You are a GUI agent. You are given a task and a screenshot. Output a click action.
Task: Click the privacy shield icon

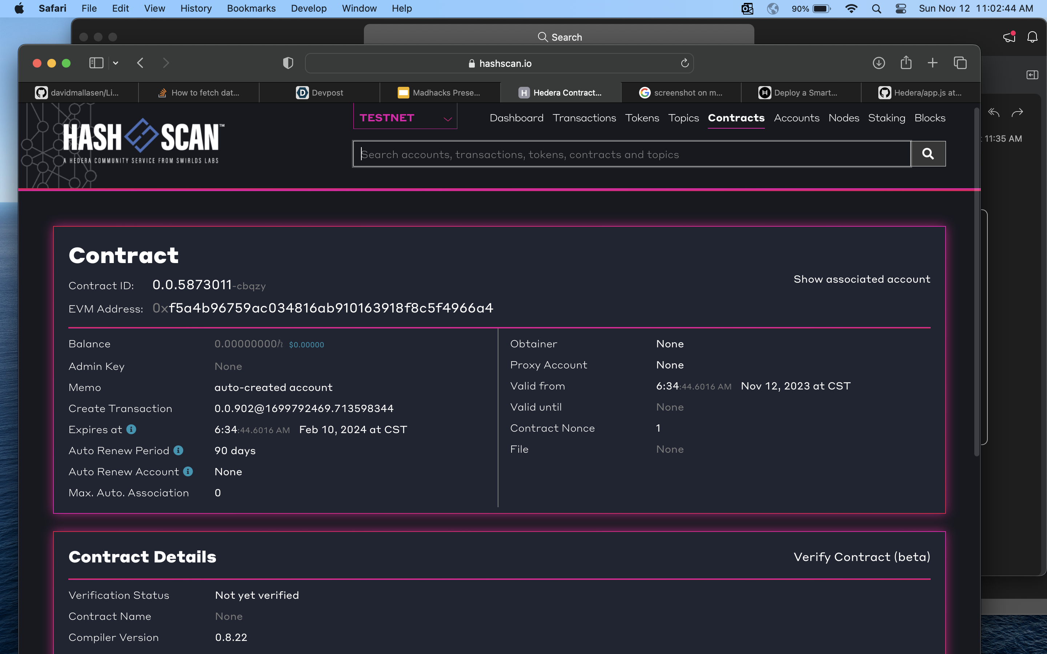pyautogui.click(x=288, y=63)
